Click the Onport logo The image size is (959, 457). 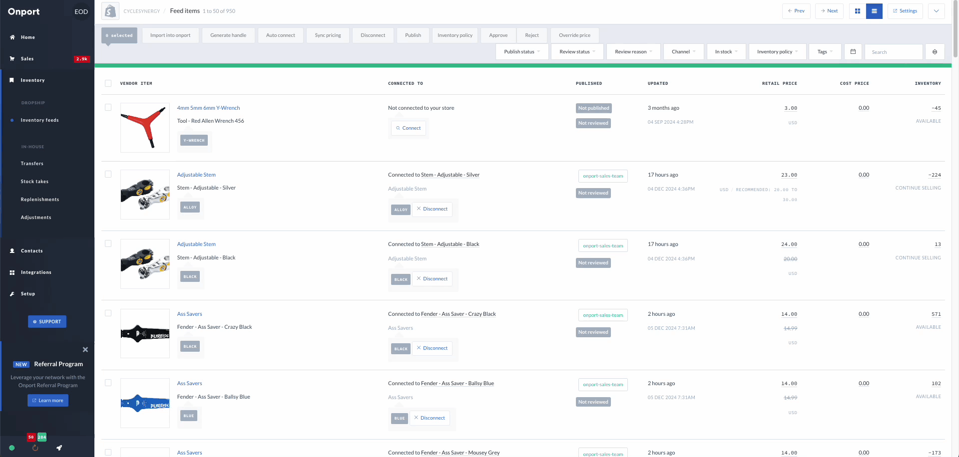23,12
